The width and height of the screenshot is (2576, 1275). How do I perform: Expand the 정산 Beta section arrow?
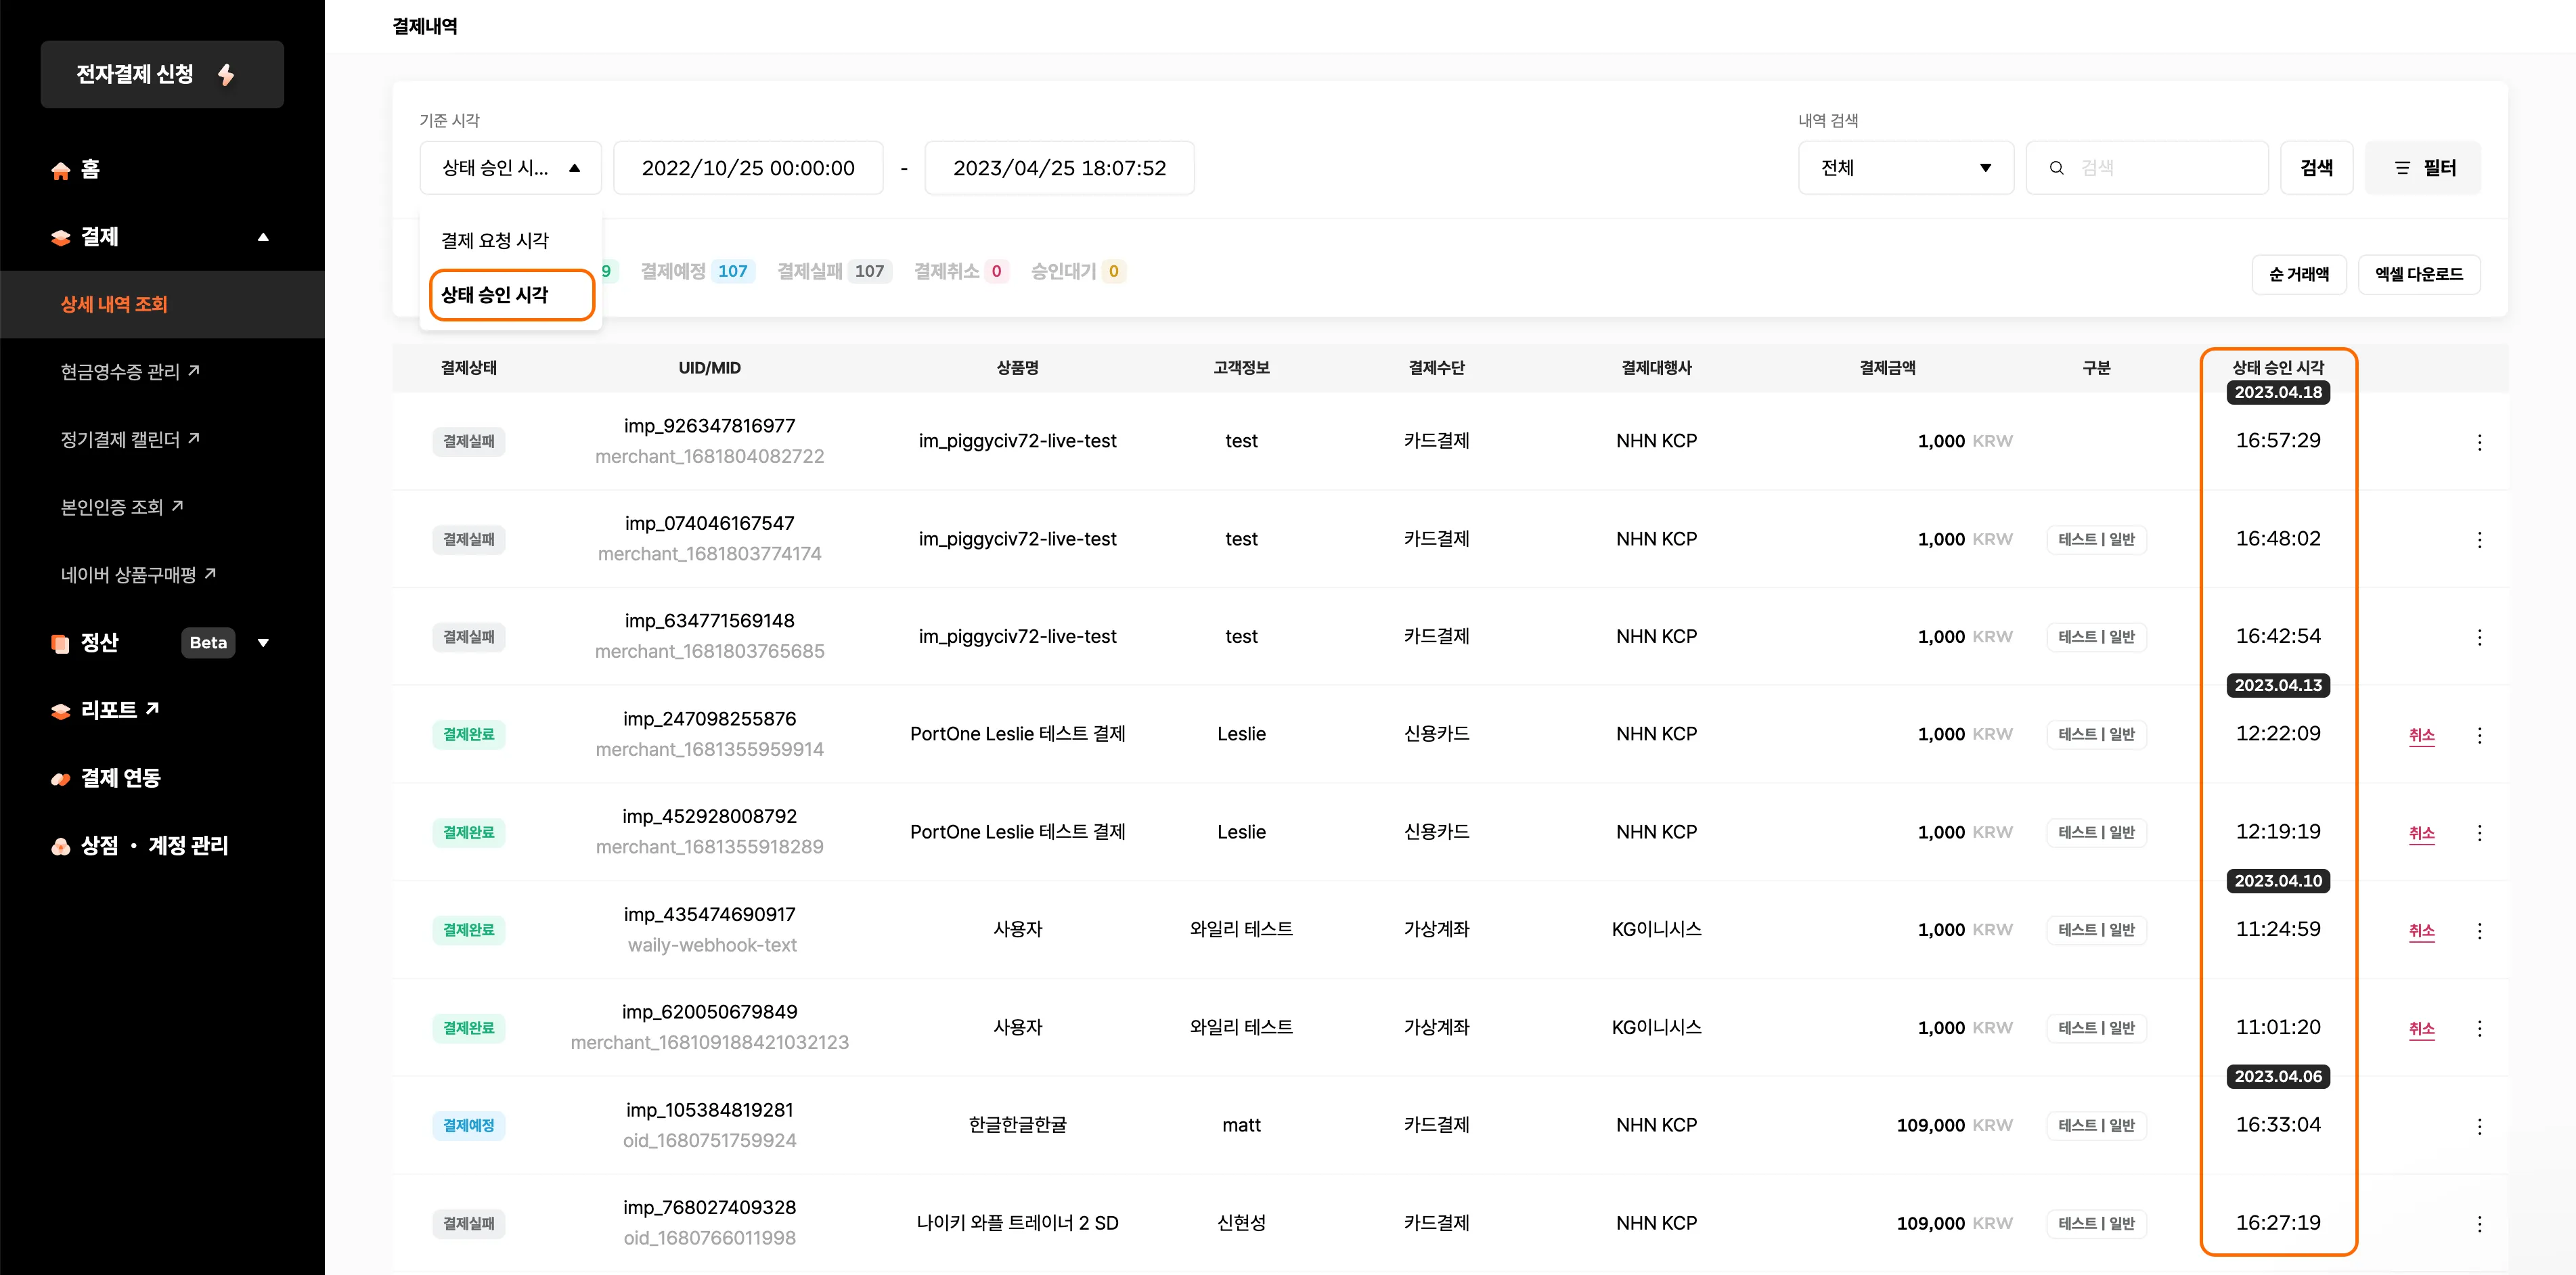(263, 643)
